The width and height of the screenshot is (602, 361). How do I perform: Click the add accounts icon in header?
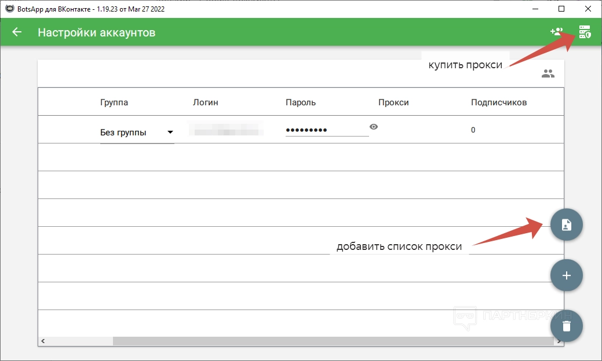coord(556,32)
